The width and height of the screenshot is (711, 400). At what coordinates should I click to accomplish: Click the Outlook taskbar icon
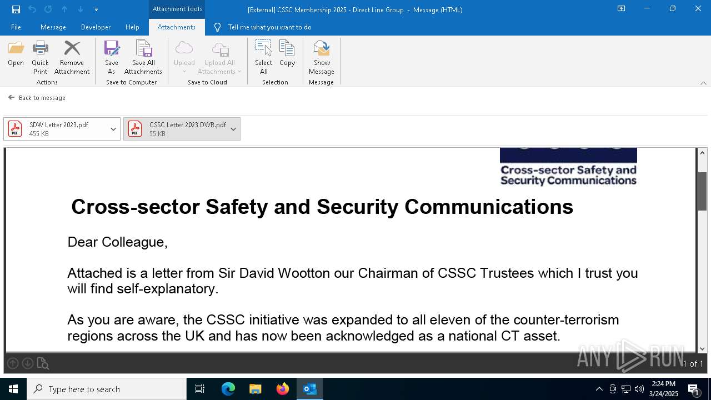pyautogui.click(x=310, y=389)
